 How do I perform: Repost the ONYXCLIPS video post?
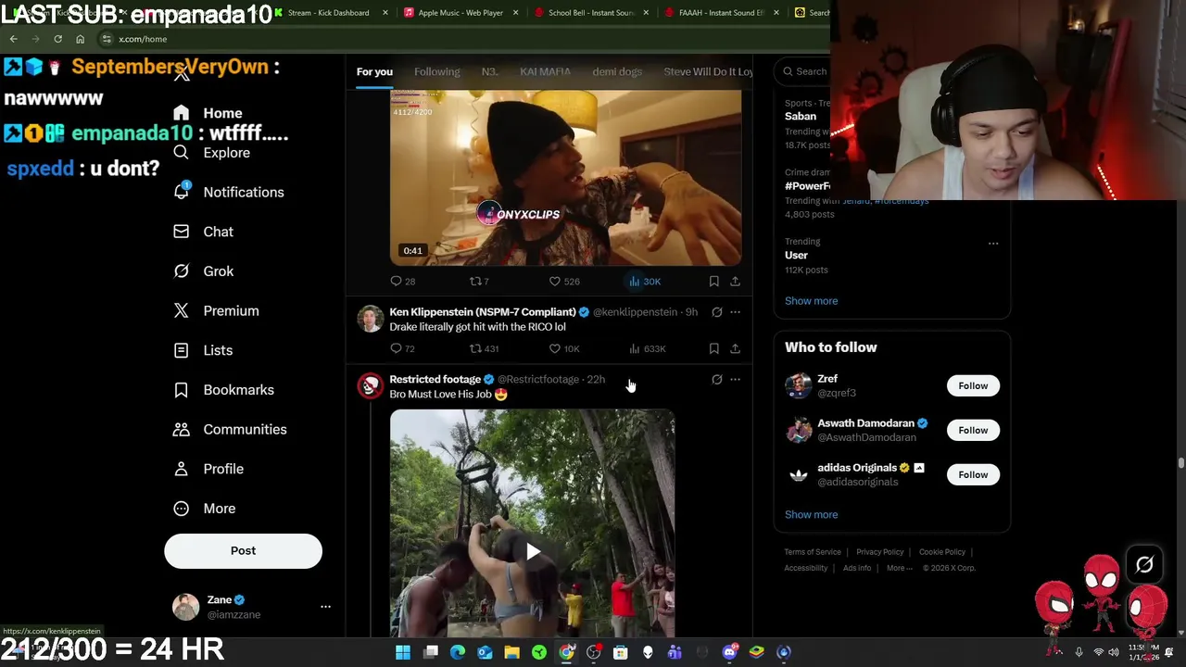[478, 282]
